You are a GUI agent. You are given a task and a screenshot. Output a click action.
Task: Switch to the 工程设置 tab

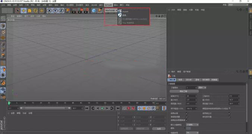(171, 80)
